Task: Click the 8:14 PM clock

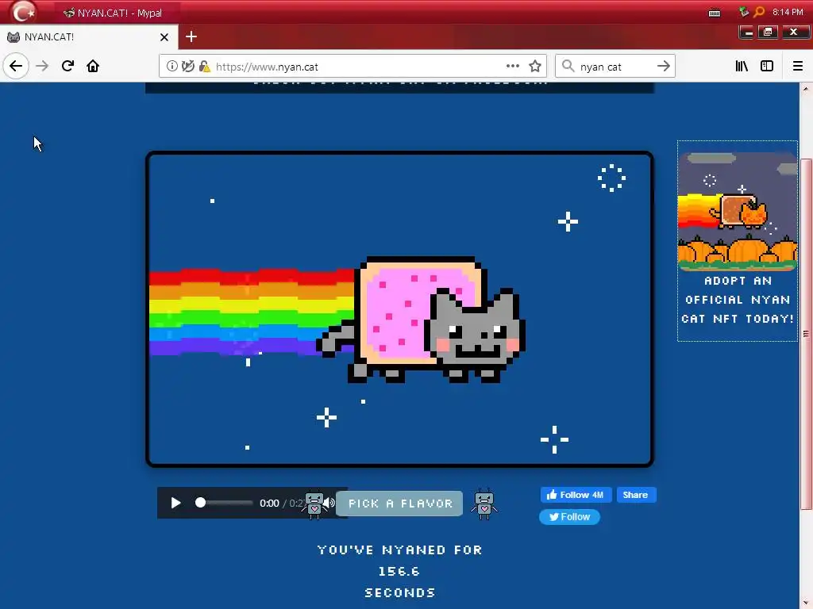Action: (788, 12)
